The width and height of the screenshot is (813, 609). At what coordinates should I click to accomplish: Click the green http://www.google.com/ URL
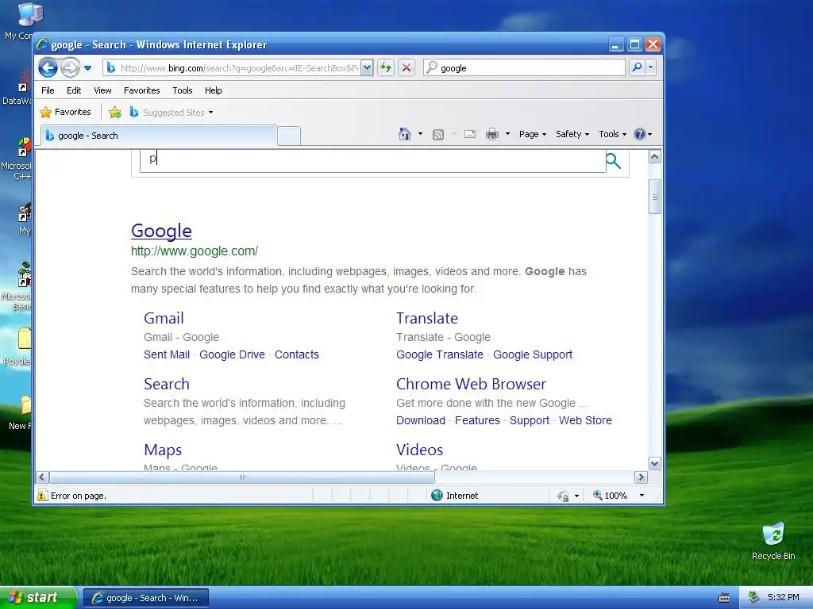point(195,251)
